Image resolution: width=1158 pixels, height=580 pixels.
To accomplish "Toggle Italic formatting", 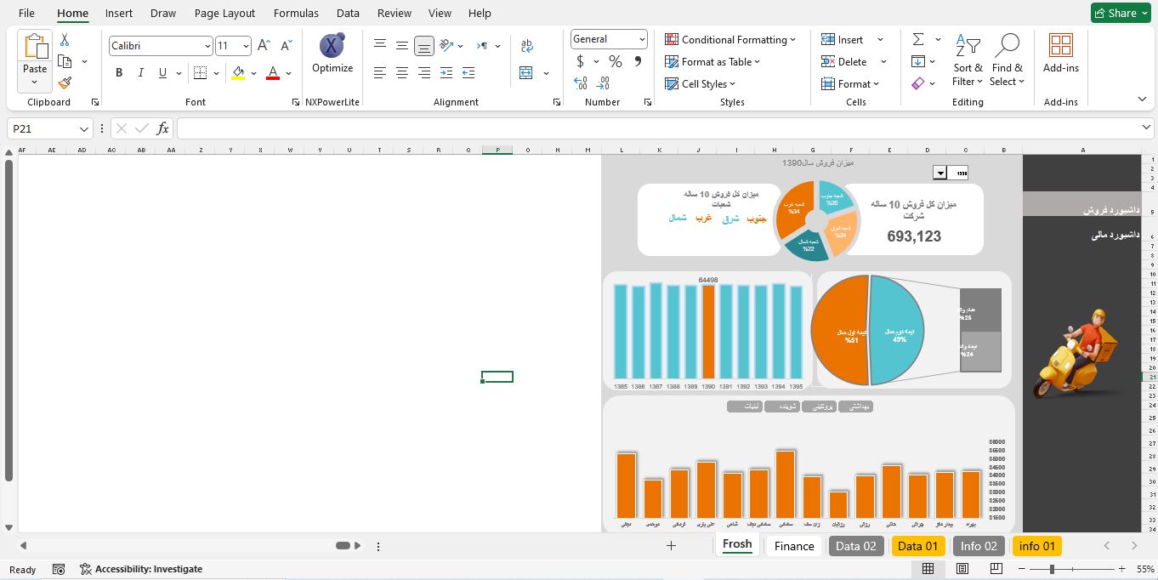I will pyautogui.click(x=140, y=73).
